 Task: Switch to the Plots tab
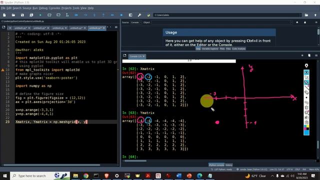[222, 49]
